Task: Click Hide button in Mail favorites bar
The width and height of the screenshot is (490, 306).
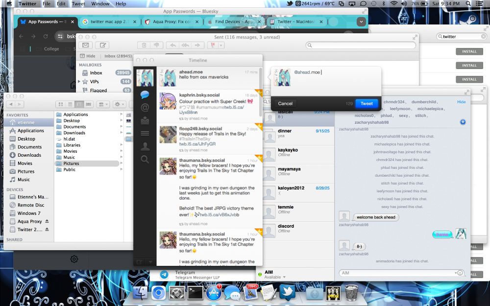Action: (88, 56)
